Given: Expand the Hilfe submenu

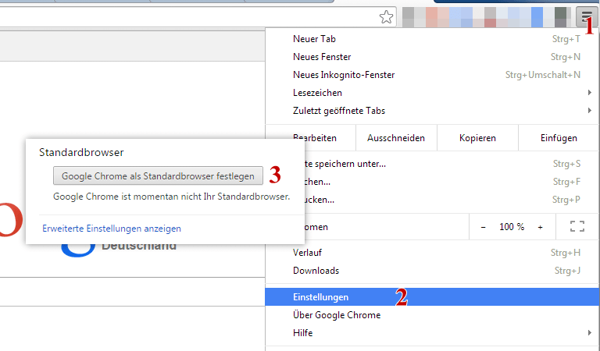Looking at the screenshot, I should pyautogui.click(x=590, y=332).
